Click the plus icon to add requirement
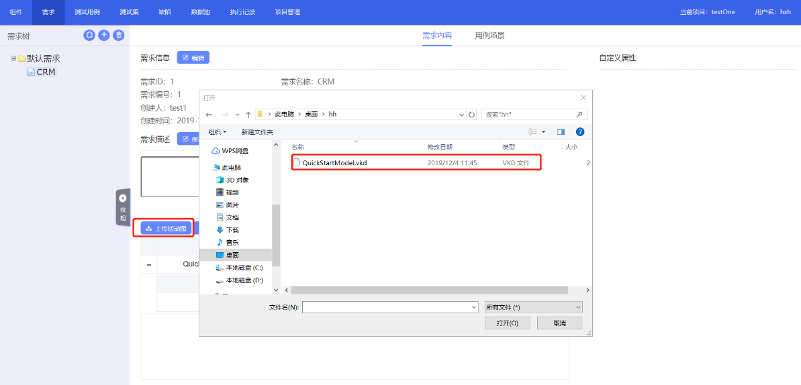Screen dimensions: 801x385 [104, 36]
